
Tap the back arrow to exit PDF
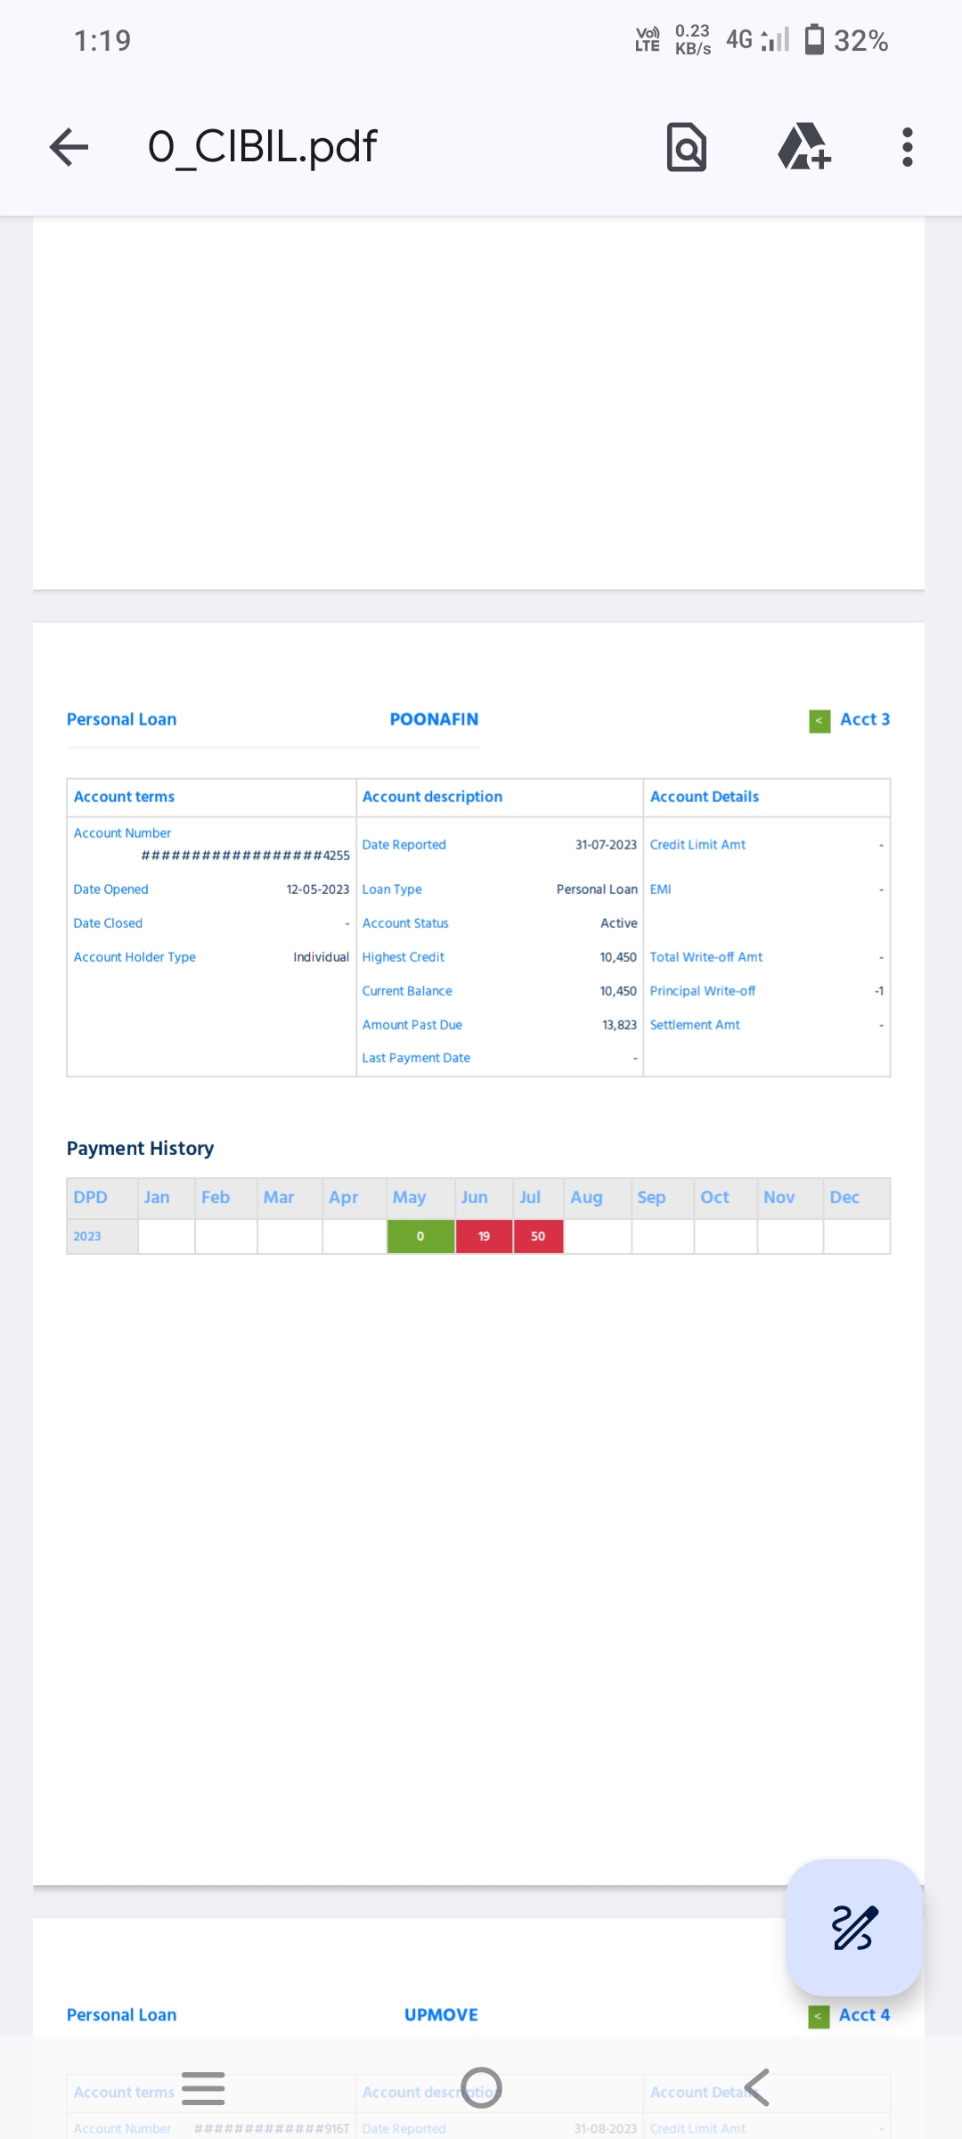pyautogui.click(x=69, y=147)
